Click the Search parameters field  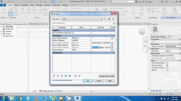tap(82, 23)
